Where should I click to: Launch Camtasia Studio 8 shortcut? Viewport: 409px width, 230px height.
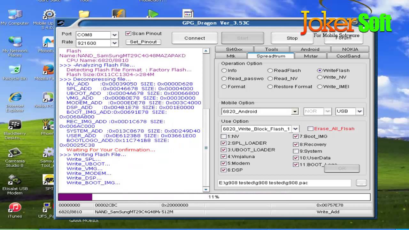[x=15, y=157]
